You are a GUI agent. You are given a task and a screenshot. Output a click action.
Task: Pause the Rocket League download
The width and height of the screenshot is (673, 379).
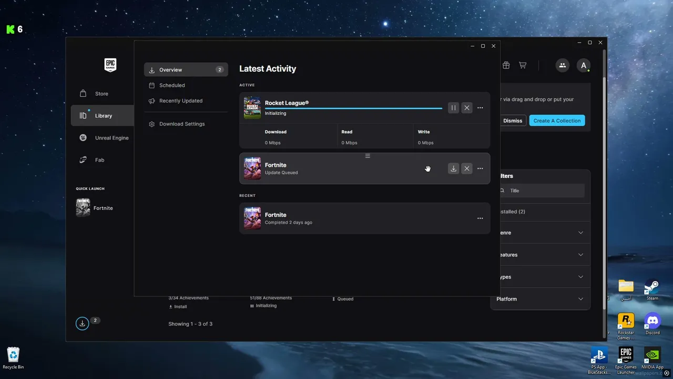tap(453, 108)
